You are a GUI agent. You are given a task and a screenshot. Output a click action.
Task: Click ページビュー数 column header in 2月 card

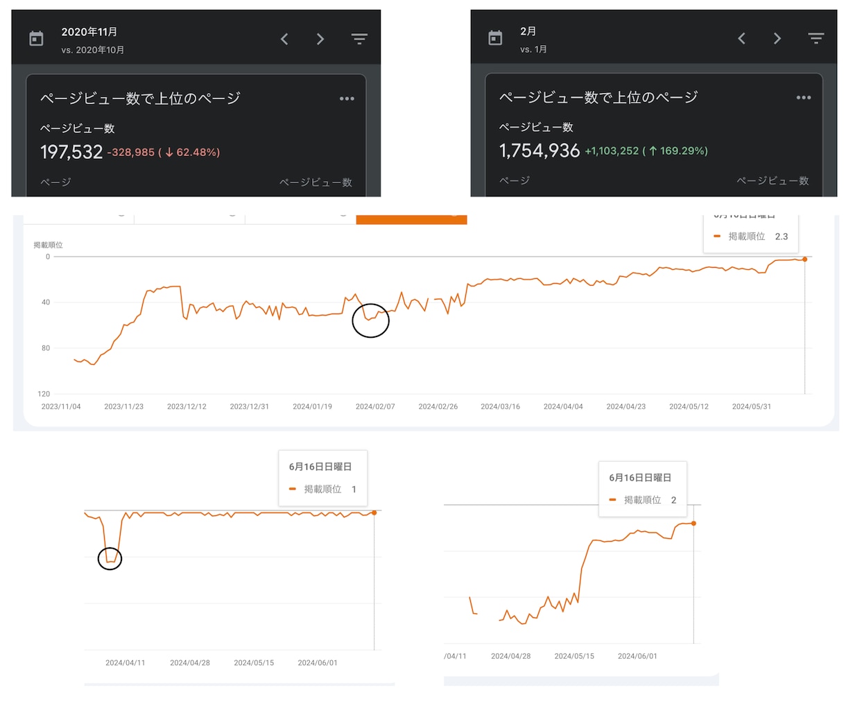point(772,180)
